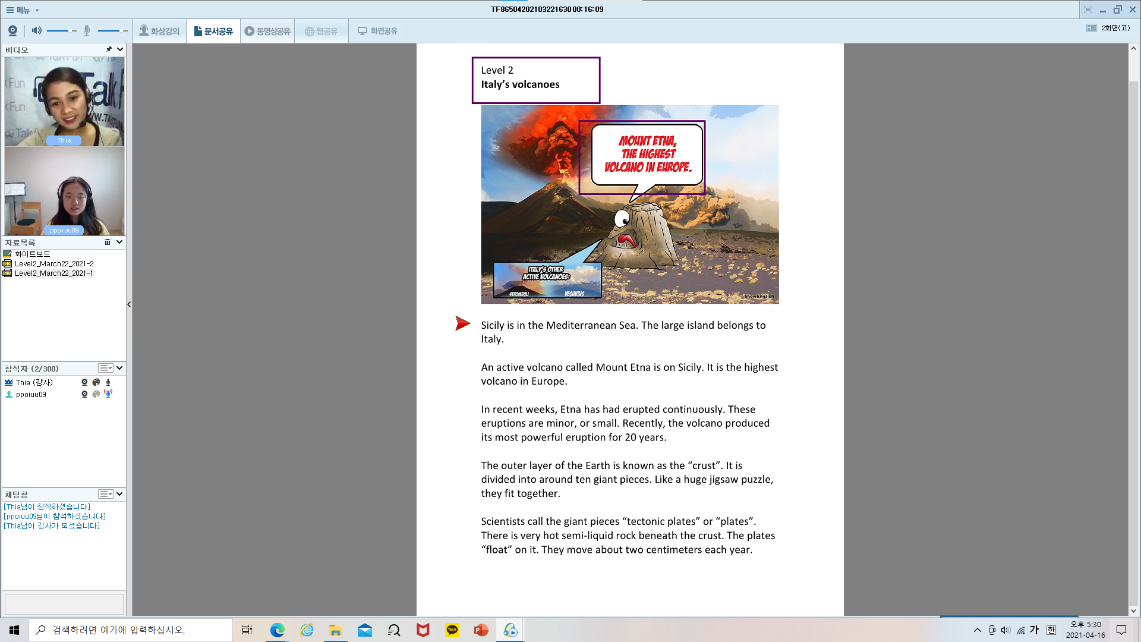Click the chat message input field
This screenshot has width=1141, height=642.
pos(64,603)
